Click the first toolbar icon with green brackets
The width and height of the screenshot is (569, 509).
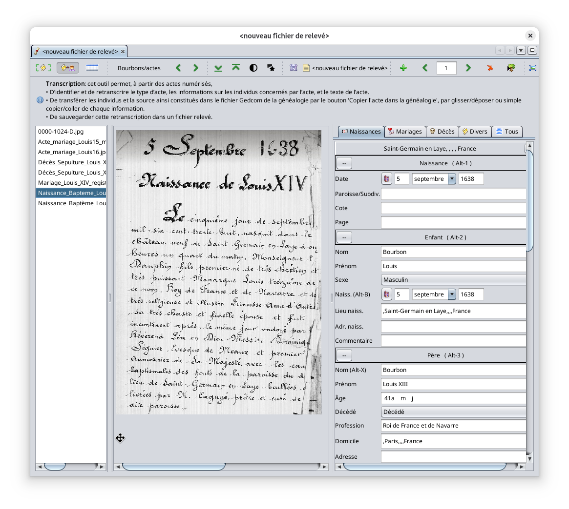point(43,68)
